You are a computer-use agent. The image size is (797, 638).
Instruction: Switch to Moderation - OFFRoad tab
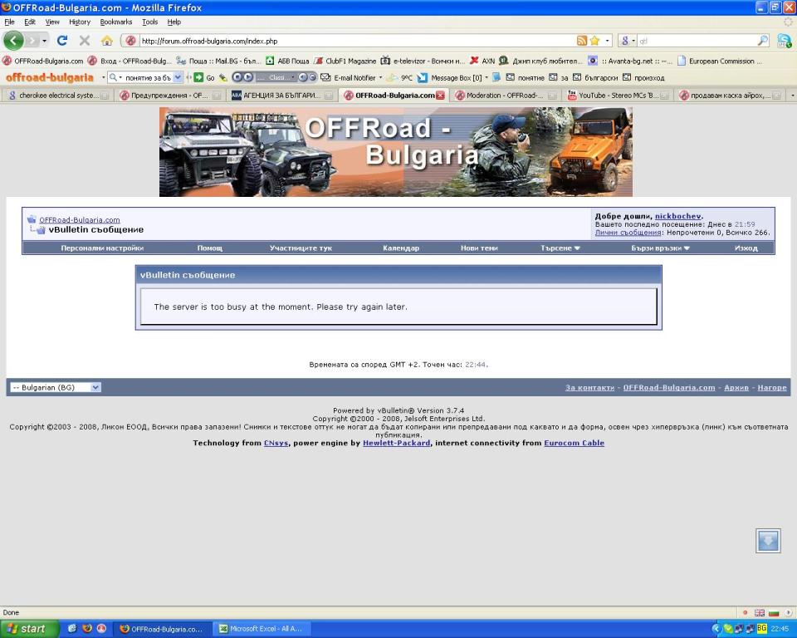505,96
